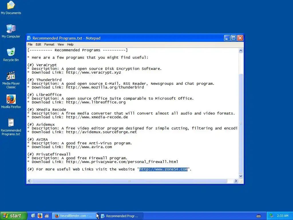
Task: Click the avidemux.sourceforge.net link text
Action: coord(102,132)
